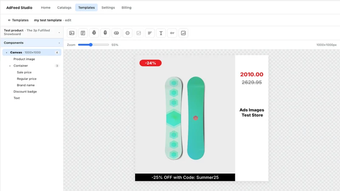Click the 'Ads Images Test Store' brand text
340x191 pixels.
[252, 112]
